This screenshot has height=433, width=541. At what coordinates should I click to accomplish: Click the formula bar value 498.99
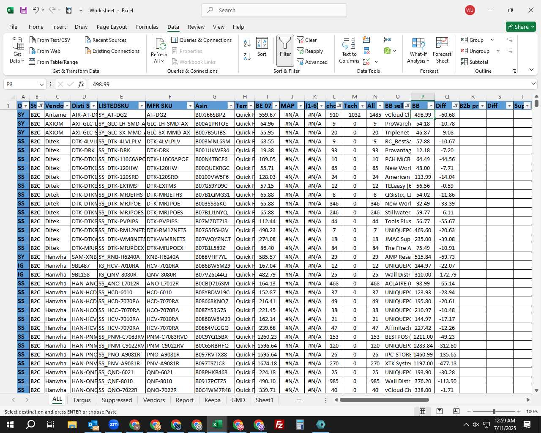[x=101, y=84]
